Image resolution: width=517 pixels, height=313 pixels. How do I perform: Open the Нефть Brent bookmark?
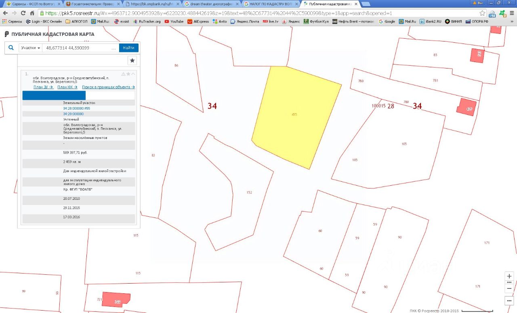pyautogui.click(x=353, y=21)
